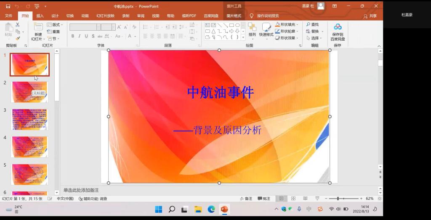Click the Share (共享) button
Image resolution: width=431 pixels, height=220 pixels.
[370, 16]
